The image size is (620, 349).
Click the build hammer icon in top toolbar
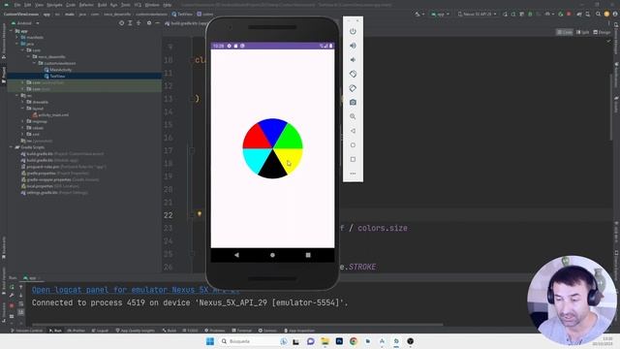tap(418, 15)
